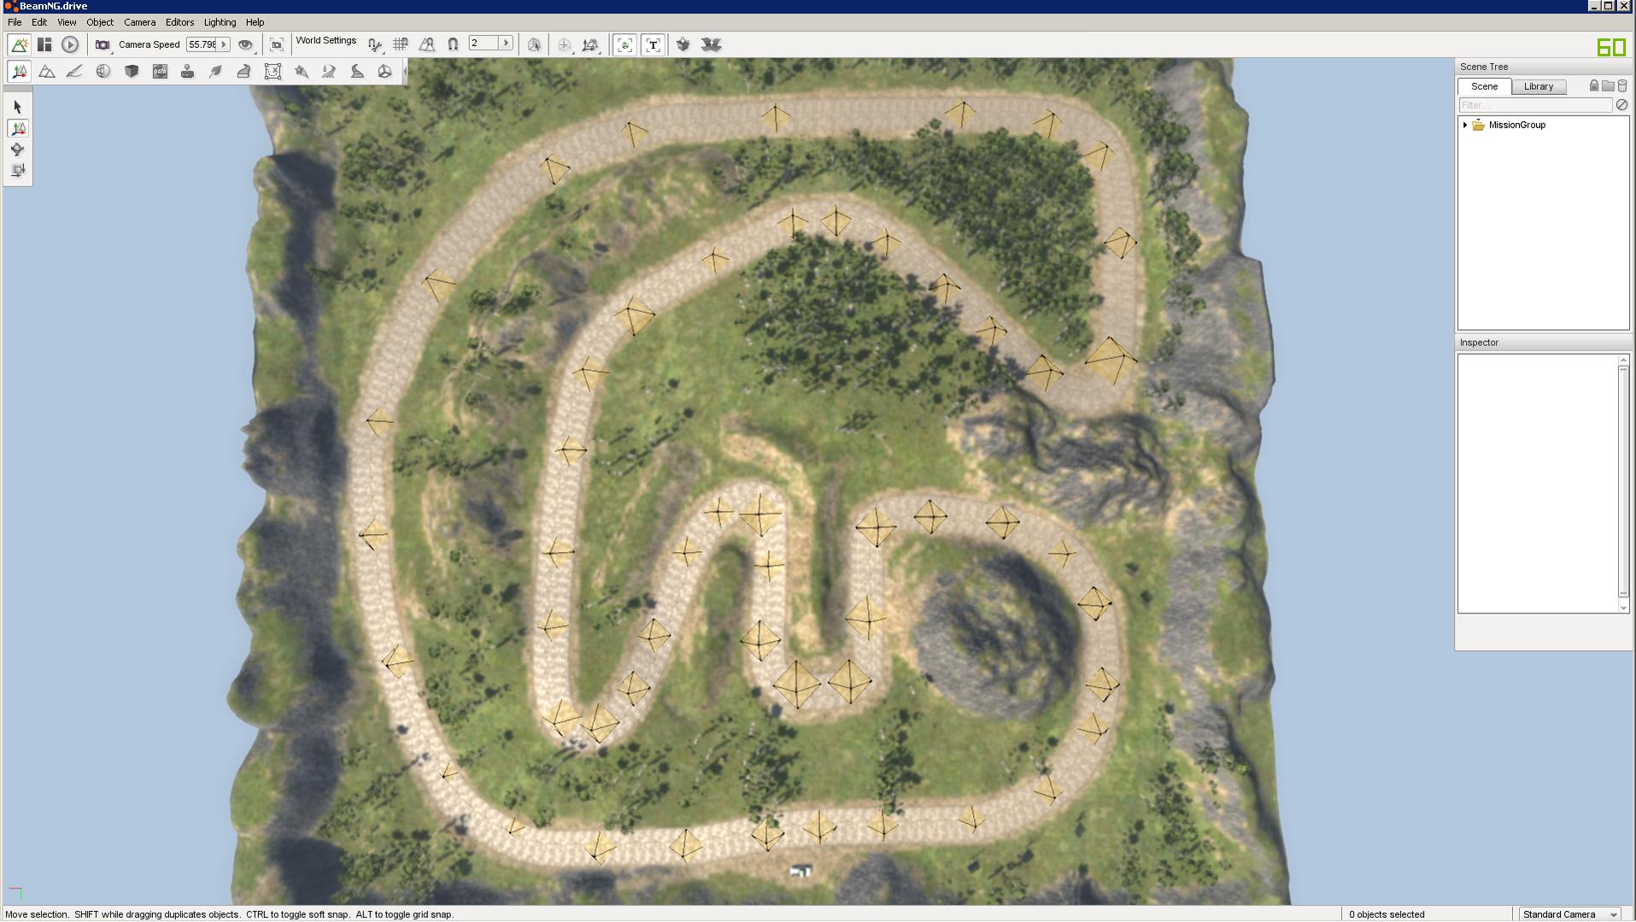Open the eye visibility options dropdown

tap(246, 44)
